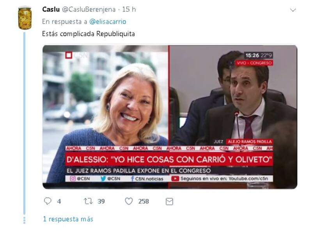The height and width of the screenshot is (231, 312).
Task: Like the tweet with the heart icon
Action: (x=129, y=201)
